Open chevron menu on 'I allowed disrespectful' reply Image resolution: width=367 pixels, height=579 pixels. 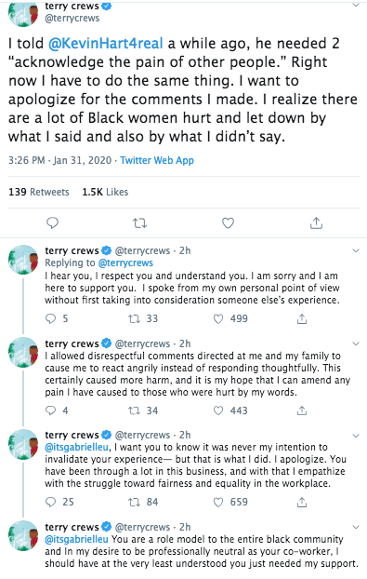coord(356,343)
